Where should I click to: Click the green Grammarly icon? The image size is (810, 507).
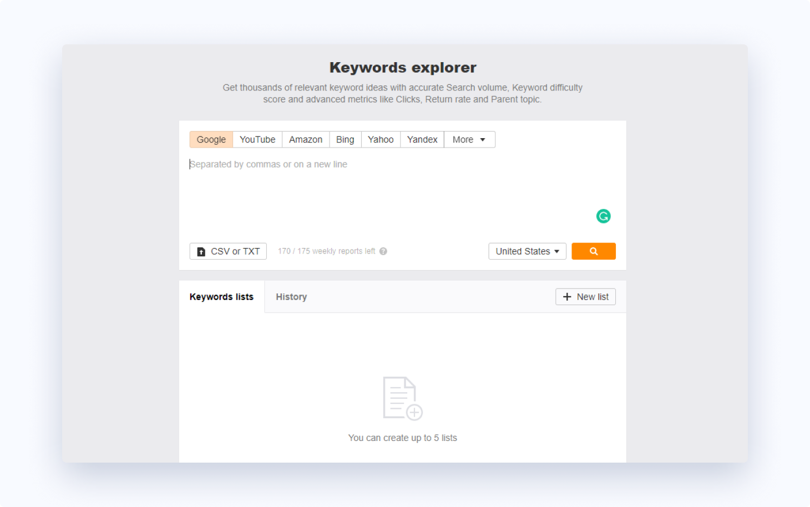point(603,216)
